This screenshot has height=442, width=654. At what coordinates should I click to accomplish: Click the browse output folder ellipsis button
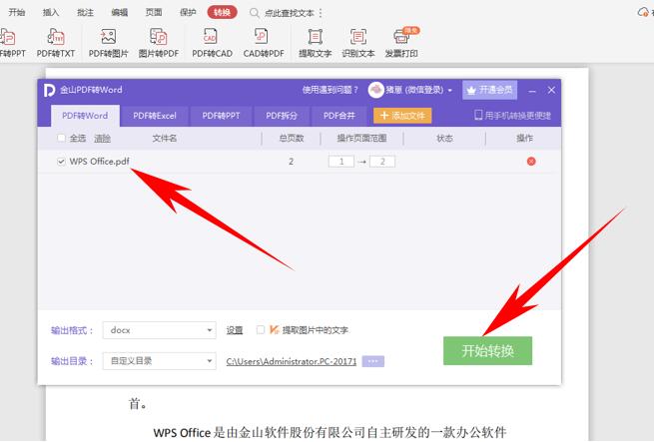(372, 361)
